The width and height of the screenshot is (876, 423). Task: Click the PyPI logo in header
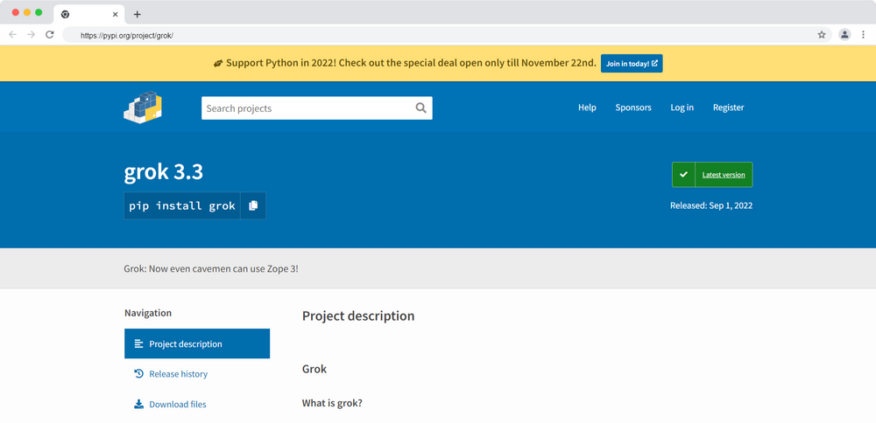pos(143,107)
